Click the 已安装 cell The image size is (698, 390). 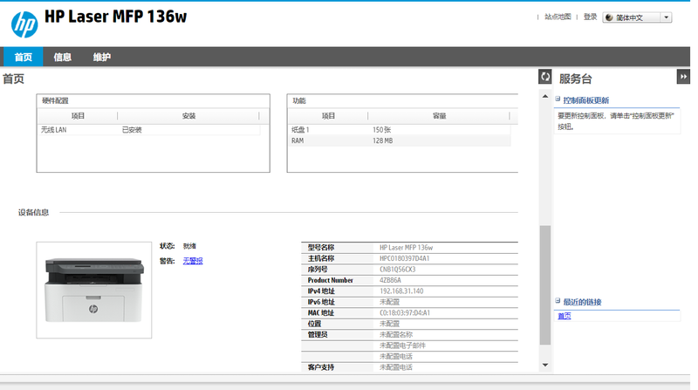tap(132, 130)
